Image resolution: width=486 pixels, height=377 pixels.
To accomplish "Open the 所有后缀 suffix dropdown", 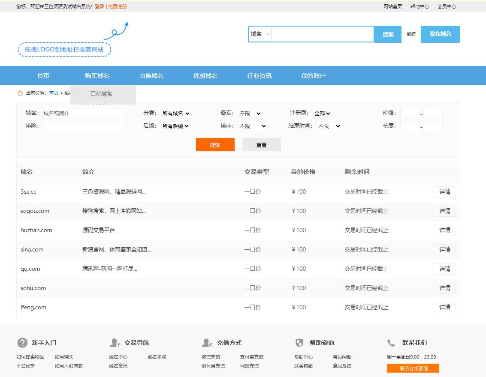I will (x=175, y=126).
